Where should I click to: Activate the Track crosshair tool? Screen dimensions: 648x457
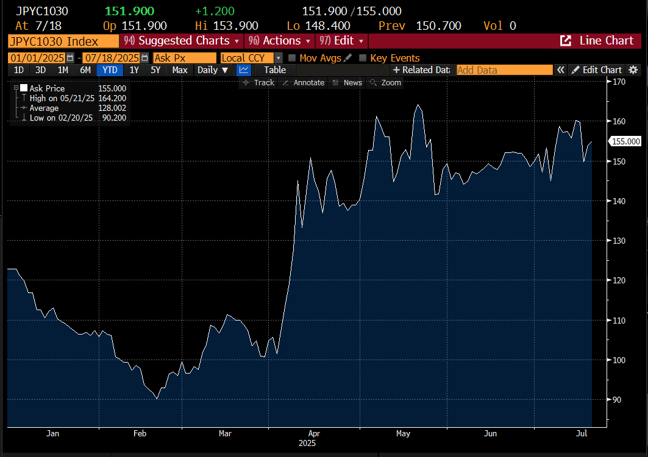coord(258,83)
